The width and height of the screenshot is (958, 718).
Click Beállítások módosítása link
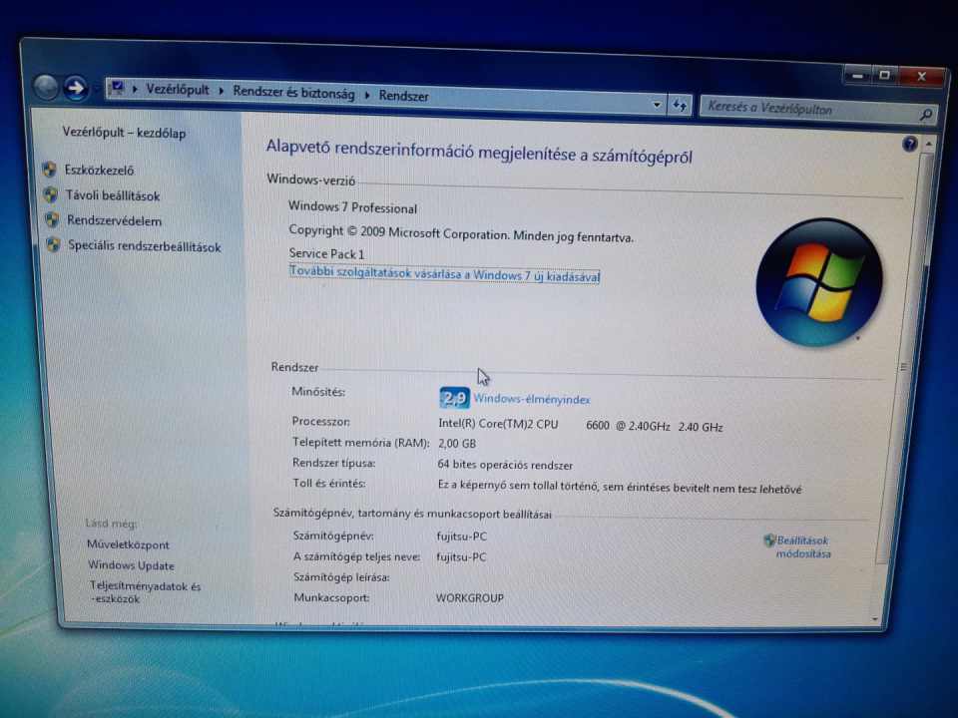click(x=802, y=547)
